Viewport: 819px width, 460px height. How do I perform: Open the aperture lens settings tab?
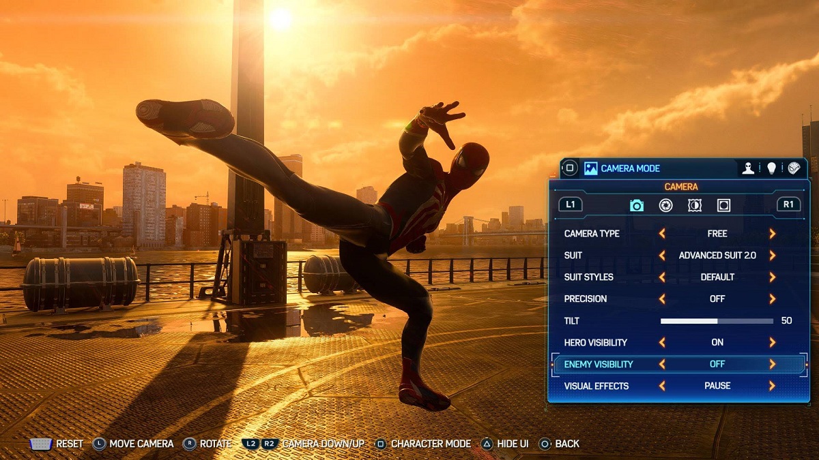pyautogui.click(x=665, y=205)
